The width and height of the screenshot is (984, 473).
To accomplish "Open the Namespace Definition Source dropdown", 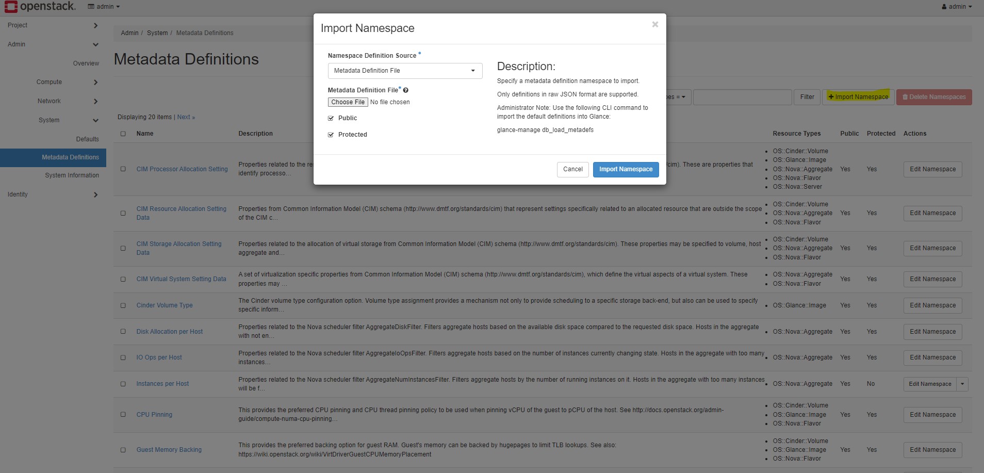I will click(405, 71).
